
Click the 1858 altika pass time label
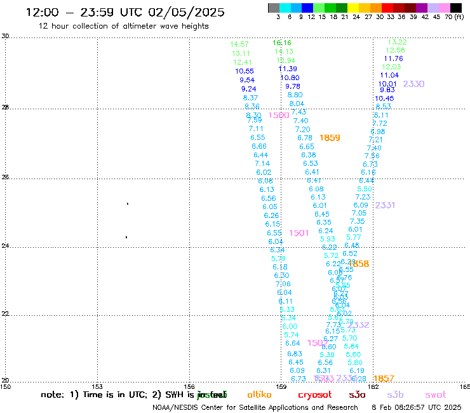click(359, 264)
